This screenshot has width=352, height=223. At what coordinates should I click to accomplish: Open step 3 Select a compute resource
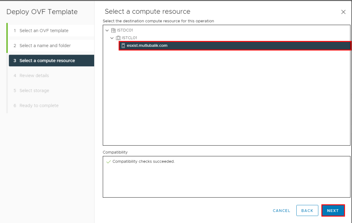pyautogui.click(x=52, y=60)
